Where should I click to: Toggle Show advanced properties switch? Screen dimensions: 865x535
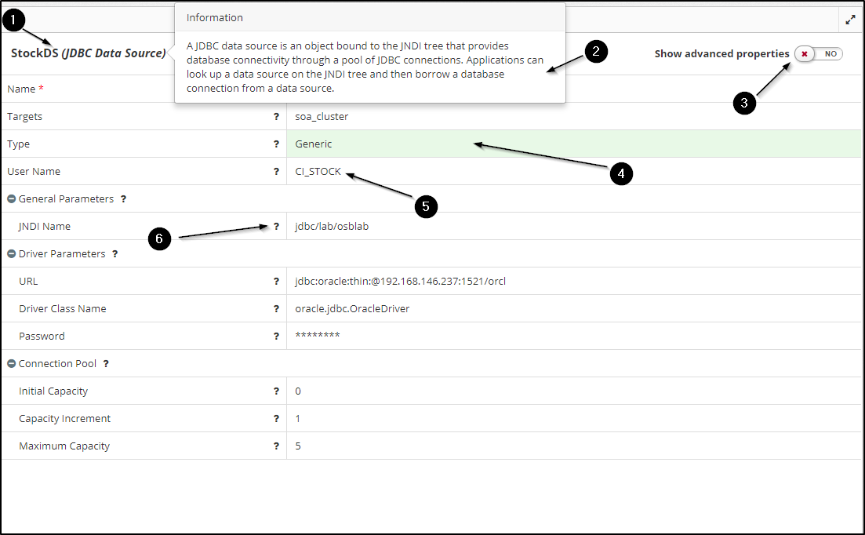[818, 54]
